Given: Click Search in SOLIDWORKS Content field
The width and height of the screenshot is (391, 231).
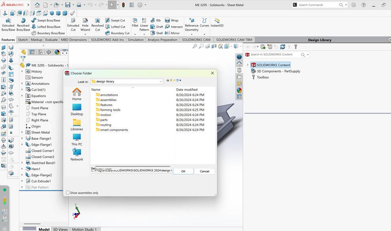Looking at the screenshot, I should point(274,54).
